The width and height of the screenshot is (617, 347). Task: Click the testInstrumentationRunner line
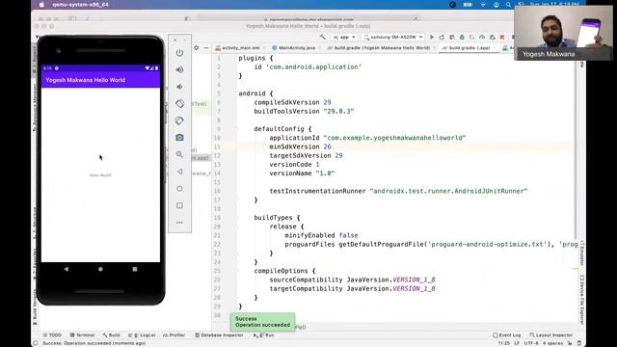[x=398, y=191]
